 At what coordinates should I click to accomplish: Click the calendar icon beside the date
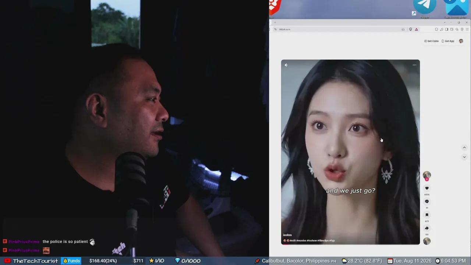[x=390, y=261]
